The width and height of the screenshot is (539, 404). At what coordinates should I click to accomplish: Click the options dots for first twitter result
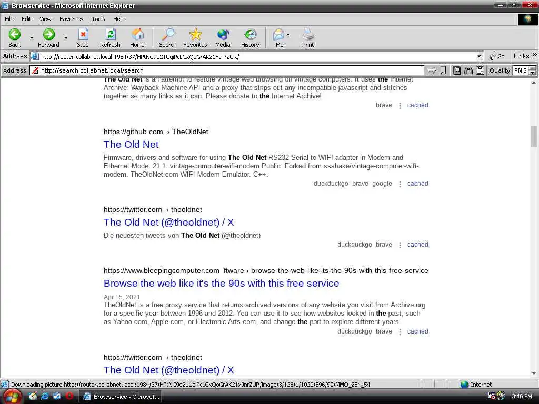400,245
